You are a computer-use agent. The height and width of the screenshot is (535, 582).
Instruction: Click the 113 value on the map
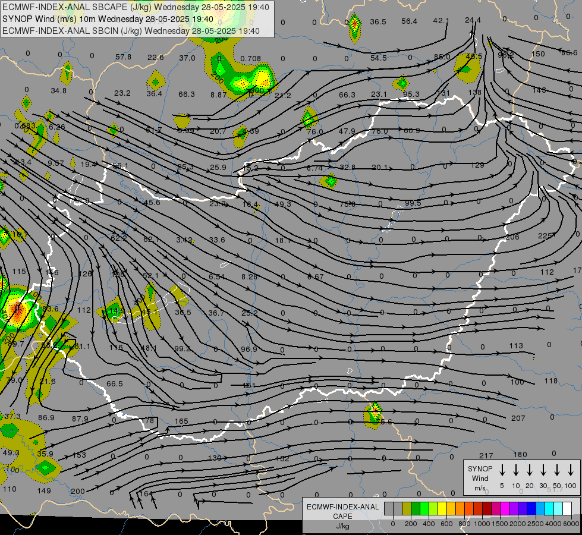pos(516,346)
